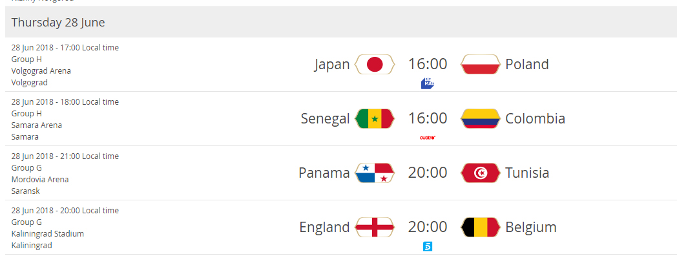677x276 pixels.
Task: Open the Colombia team name link
Action: [535, 119]
